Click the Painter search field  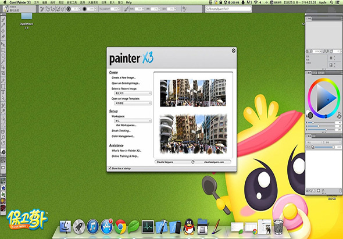(228, 9)
